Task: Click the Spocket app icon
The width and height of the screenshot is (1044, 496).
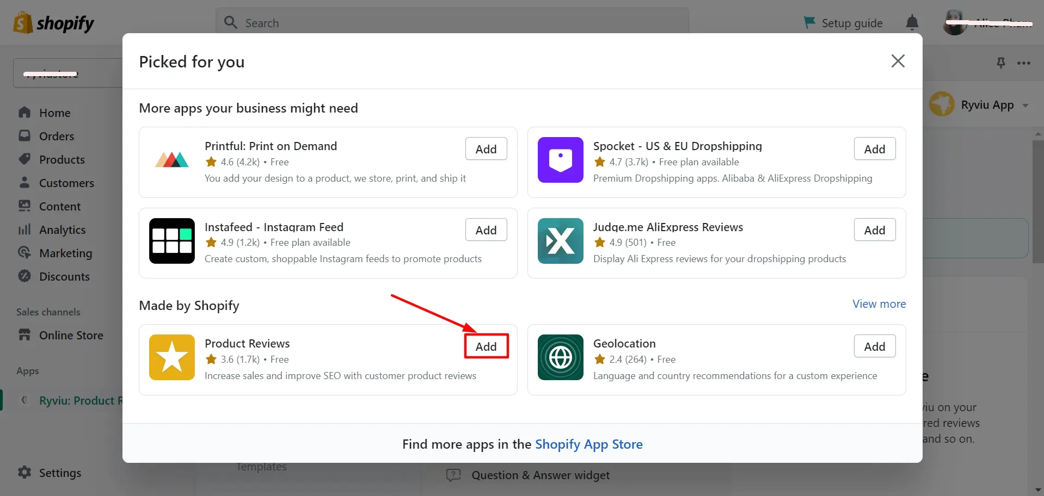Action: point(561,160)
